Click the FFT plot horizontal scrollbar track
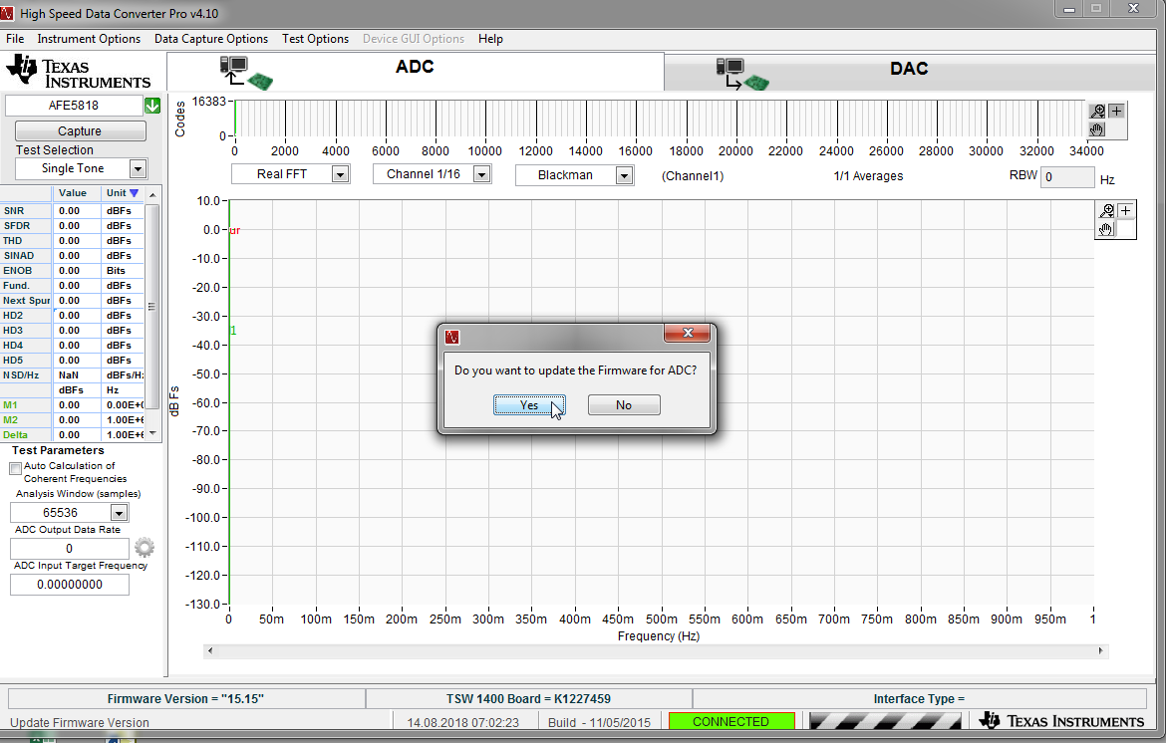Image resolution: width=1166 pixels, height=743 pixels. 656,650
